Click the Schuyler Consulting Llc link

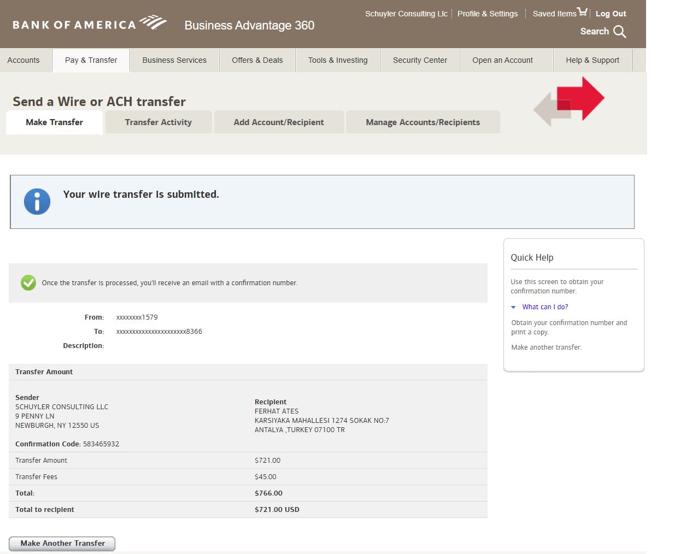pyautogui.click(x=406, y=14)
